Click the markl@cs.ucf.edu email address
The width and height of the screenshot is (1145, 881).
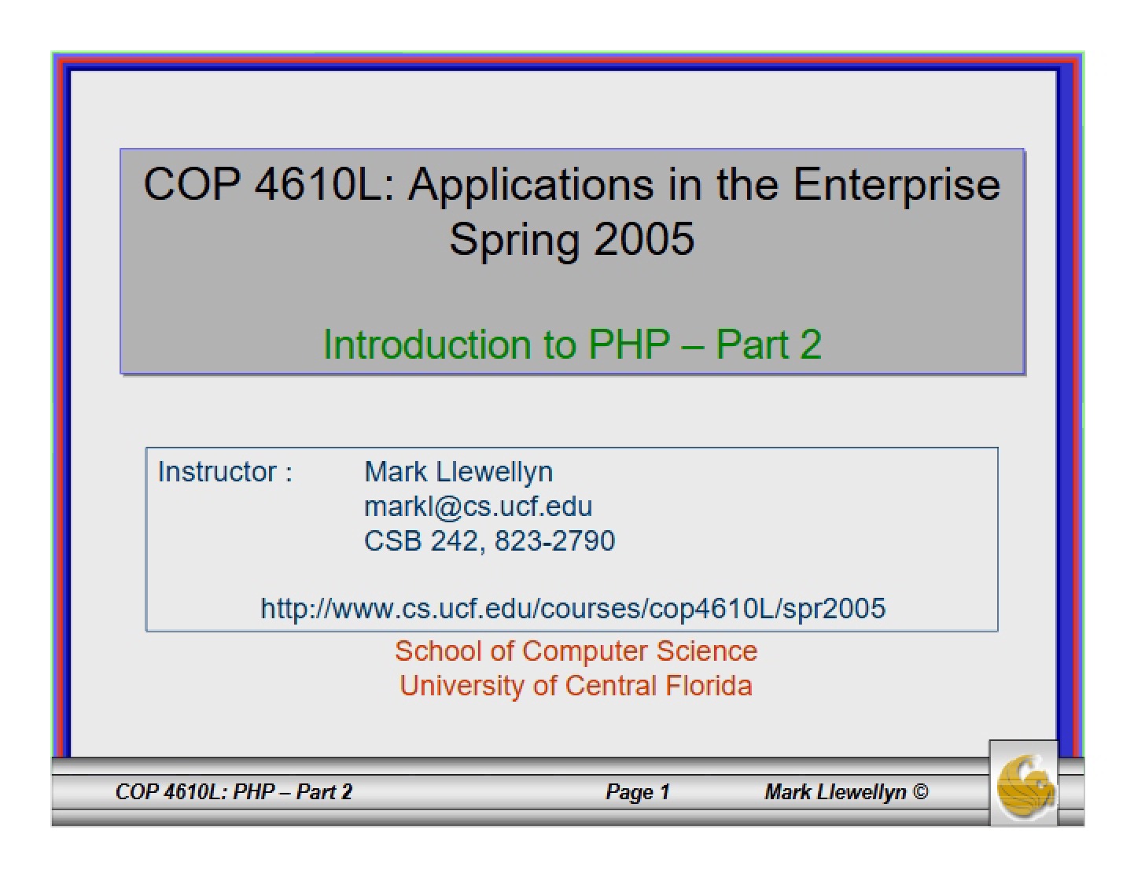tap(478, 507)
